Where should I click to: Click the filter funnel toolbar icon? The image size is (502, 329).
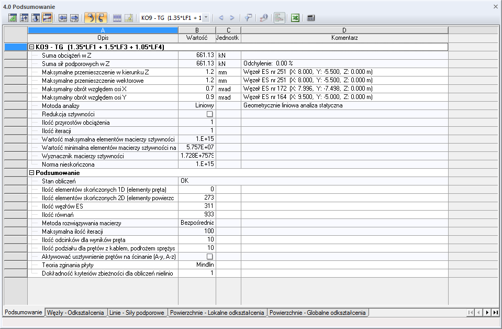(248, 18)
